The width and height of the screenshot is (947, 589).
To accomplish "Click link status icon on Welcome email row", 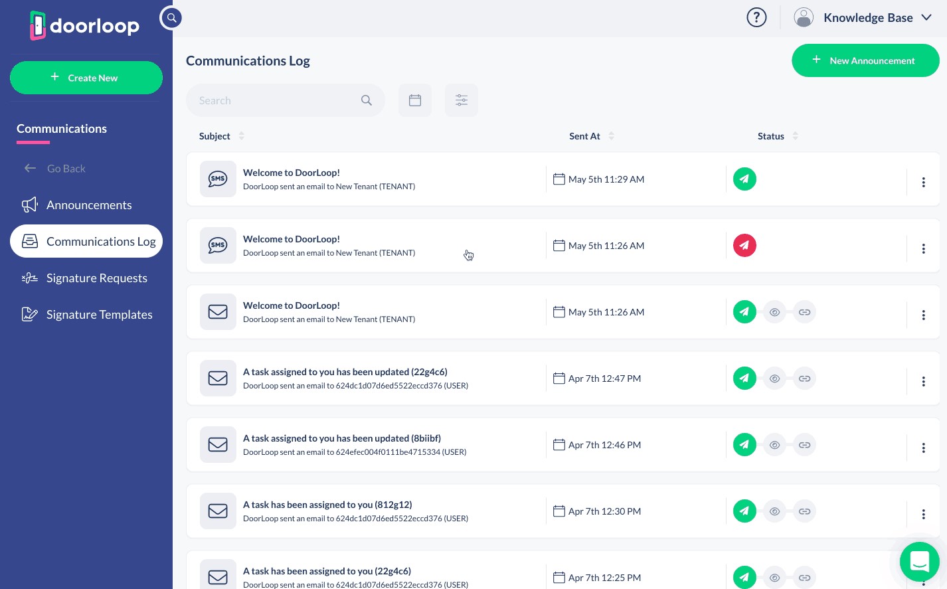I will pyautogui.click(x=804, y=312).
